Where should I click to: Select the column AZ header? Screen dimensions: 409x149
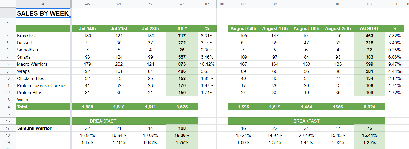coord(182,4)
